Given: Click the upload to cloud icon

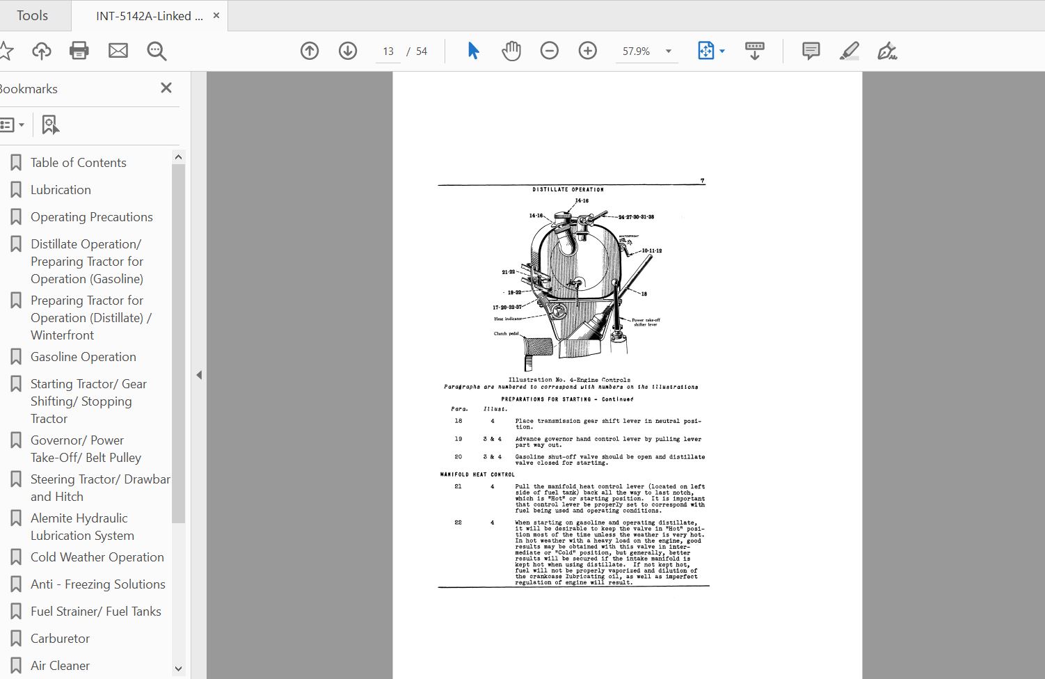Looking at the screenshot, I should point(42,51).
